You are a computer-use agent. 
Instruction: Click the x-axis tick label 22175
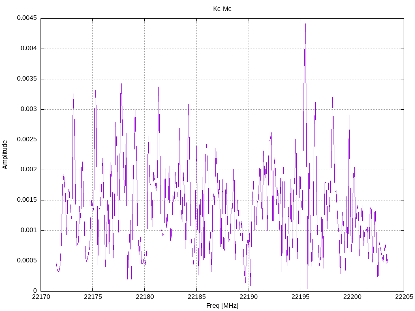pos(93,297)
